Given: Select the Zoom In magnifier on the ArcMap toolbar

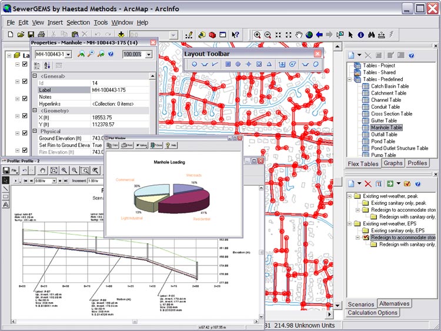Looking at the screenshot, I should (257, 35).
